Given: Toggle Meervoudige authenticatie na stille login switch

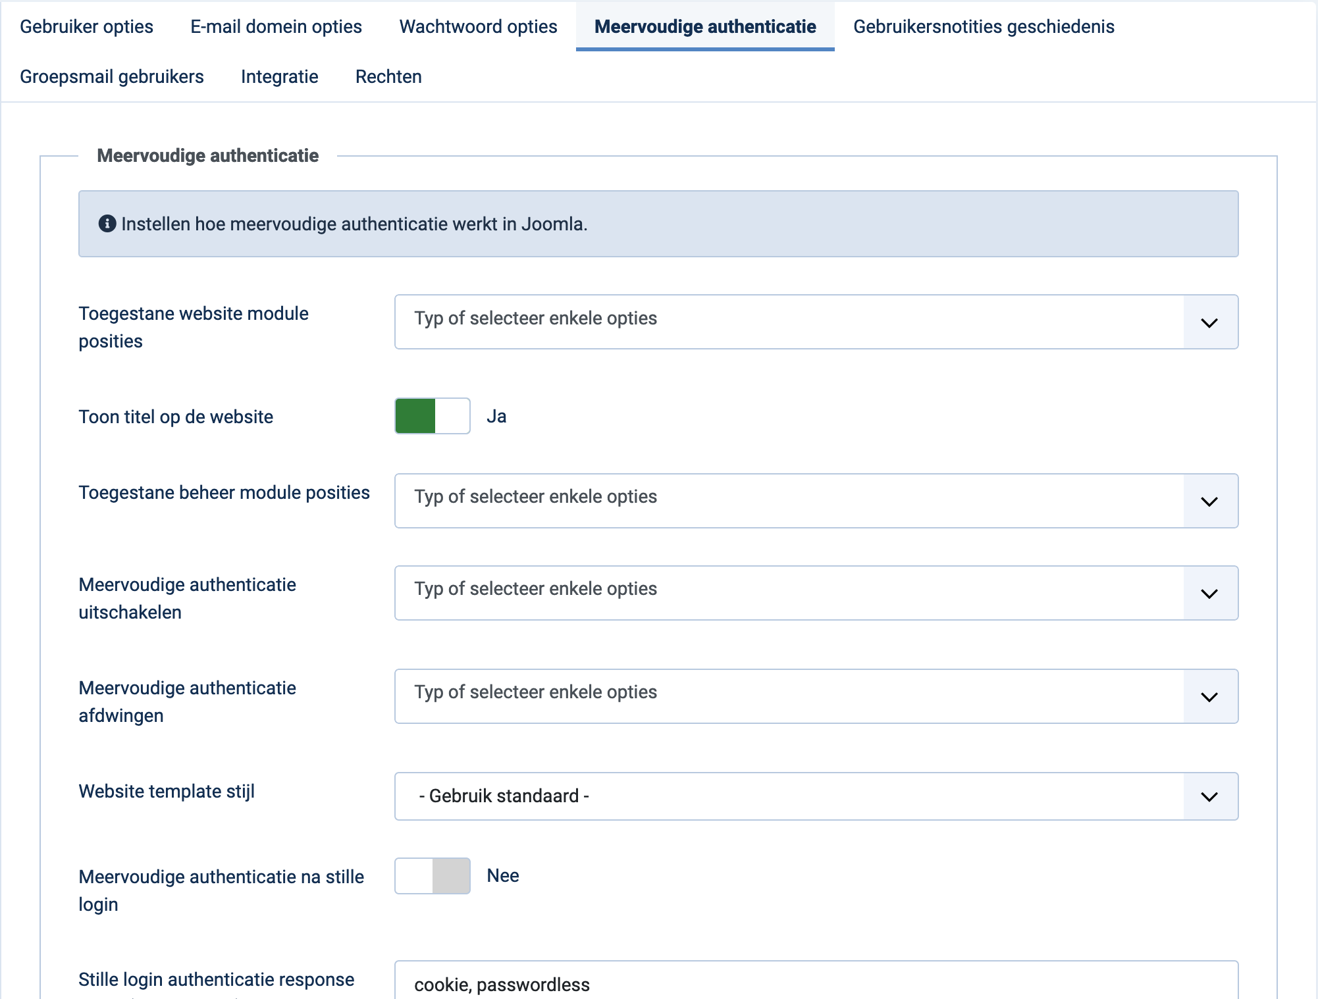Looking at the screenshot, I should point(433,876).
